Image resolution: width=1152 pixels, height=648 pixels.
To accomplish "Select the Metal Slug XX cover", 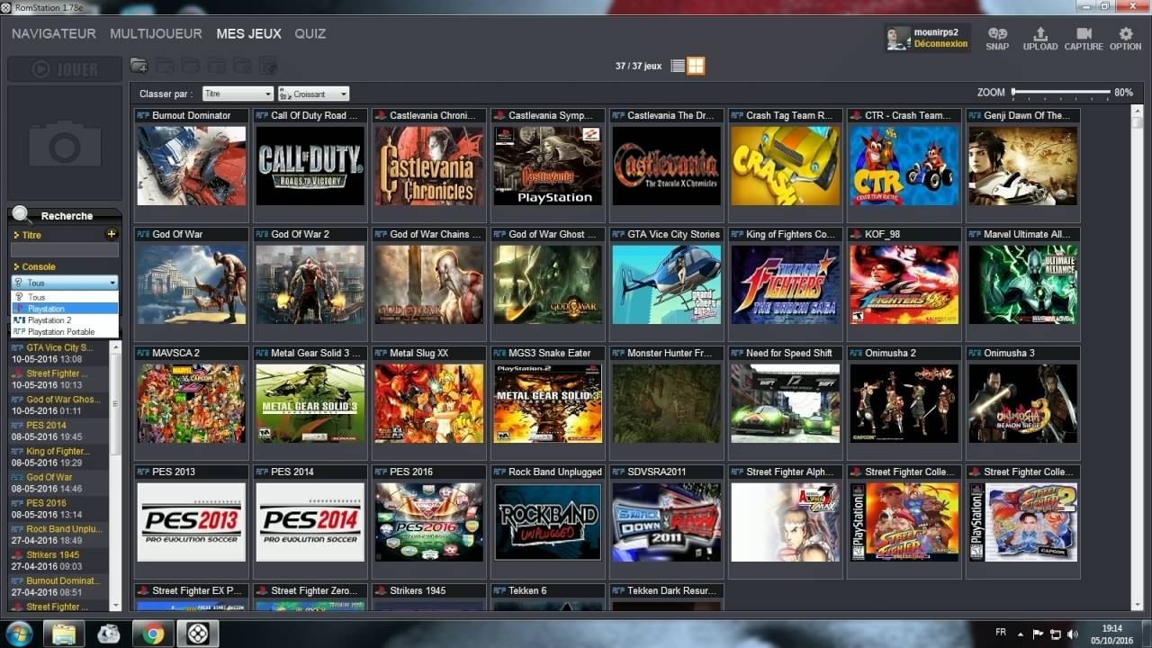I will (x=428, y=403).
